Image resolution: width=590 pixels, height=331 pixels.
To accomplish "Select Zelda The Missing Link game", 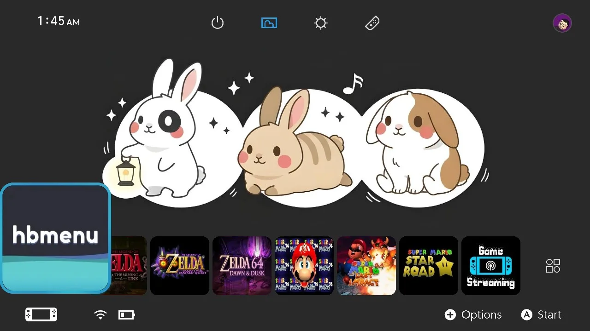I will point(129,266).
